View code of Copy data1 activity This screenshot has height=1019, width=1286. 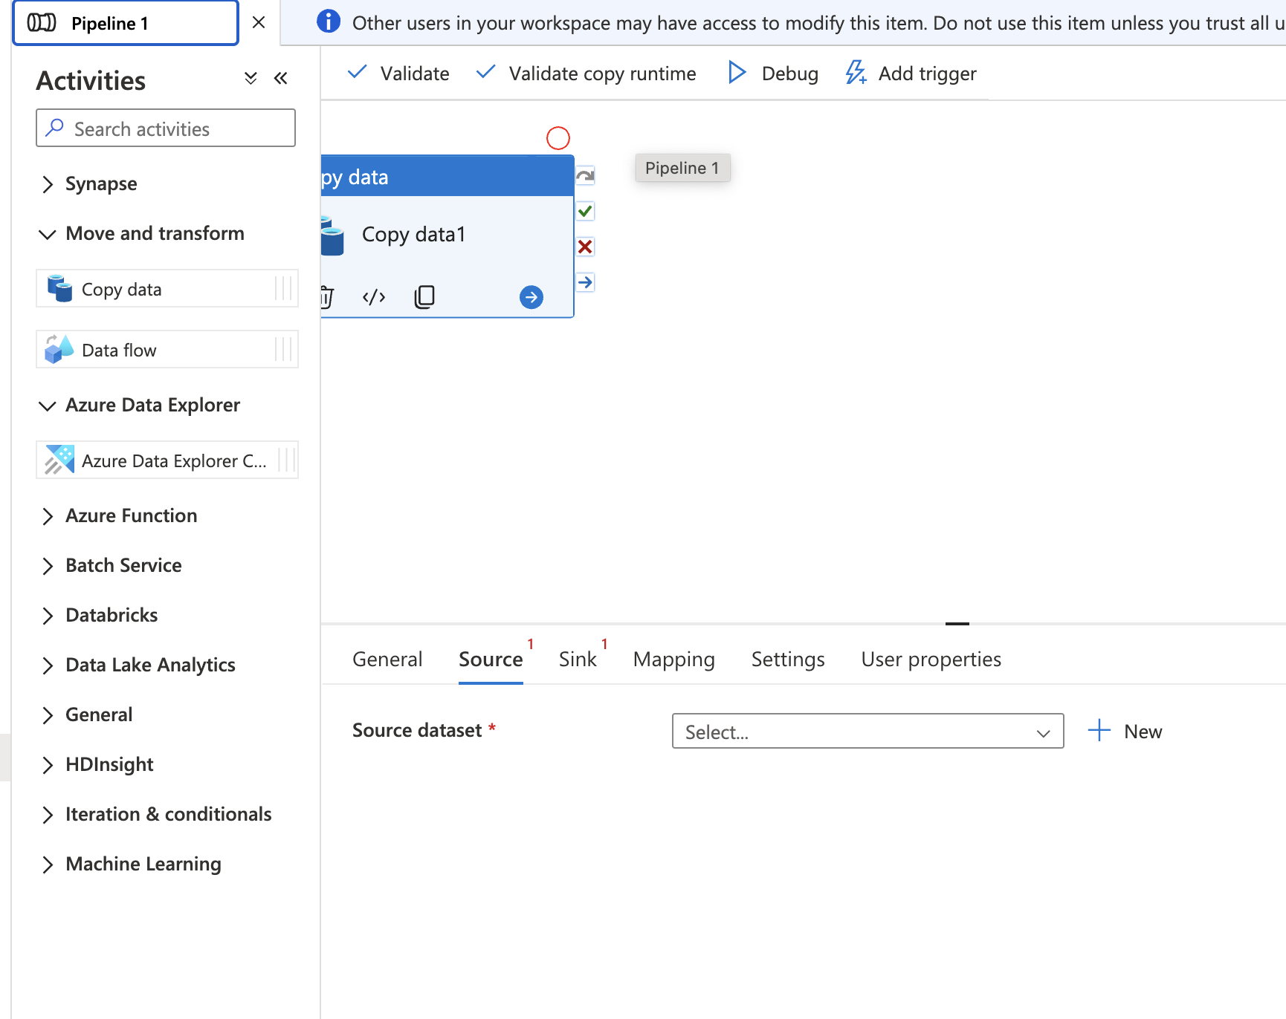(374, 297)
